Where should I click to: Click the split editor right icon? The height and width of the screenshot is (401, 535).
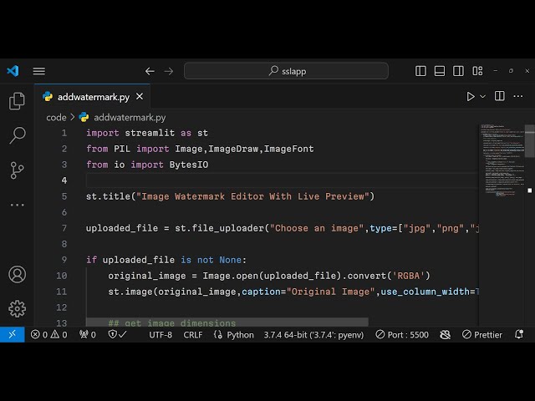tap(500, 97)
